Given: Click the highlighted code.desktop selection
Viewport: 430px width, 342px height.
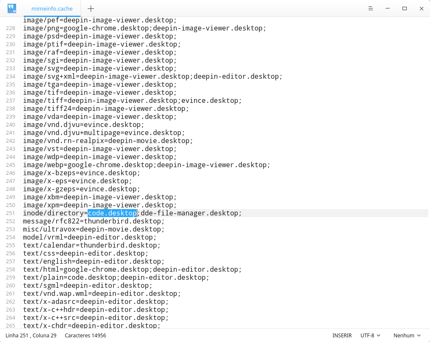Looking at the screenshot, I should (112, 213).
